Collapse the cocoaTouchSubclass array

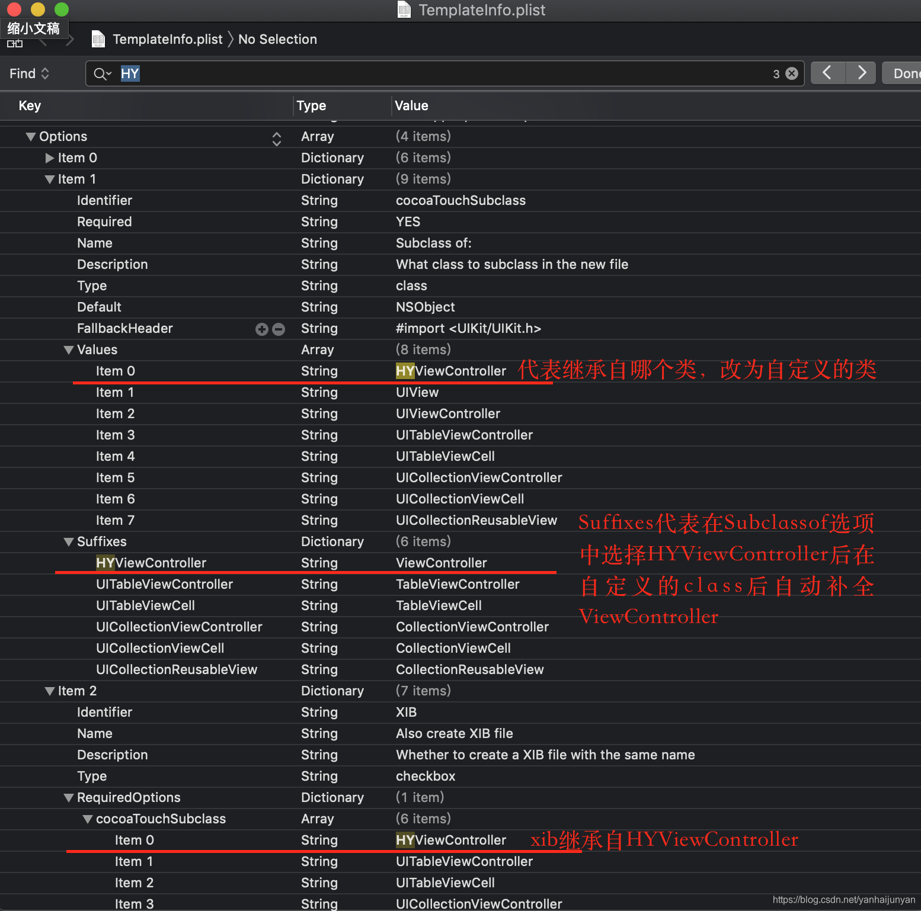click(x=88, y=819)
